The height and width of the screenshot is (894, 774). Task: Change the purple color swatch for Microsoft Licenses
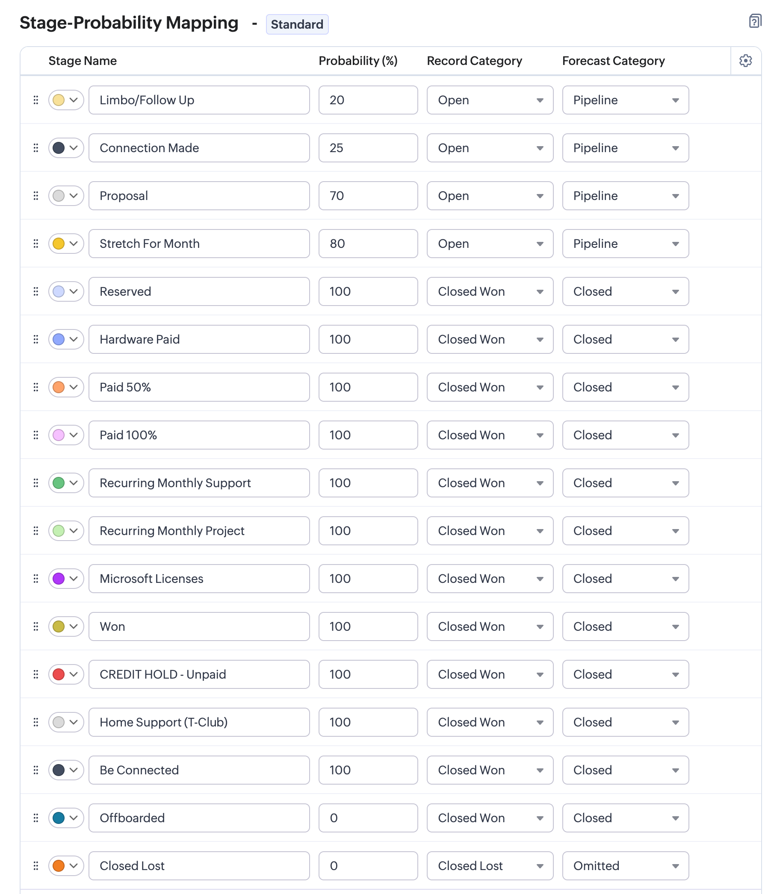(x=66, y=579)
